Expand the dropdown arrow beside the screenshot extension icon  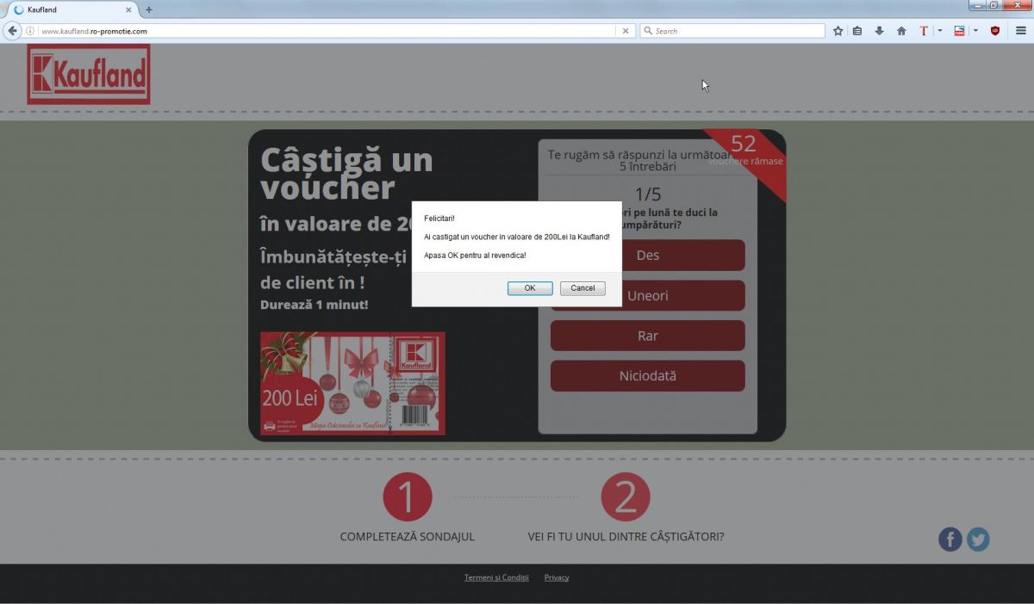pyautogui.click(x=975, y=31)
